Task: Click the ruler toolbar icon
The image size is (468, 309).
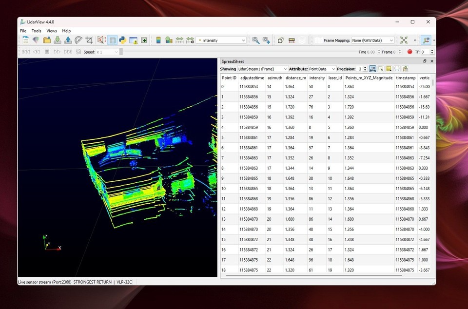Action: (x=292, y=40)
